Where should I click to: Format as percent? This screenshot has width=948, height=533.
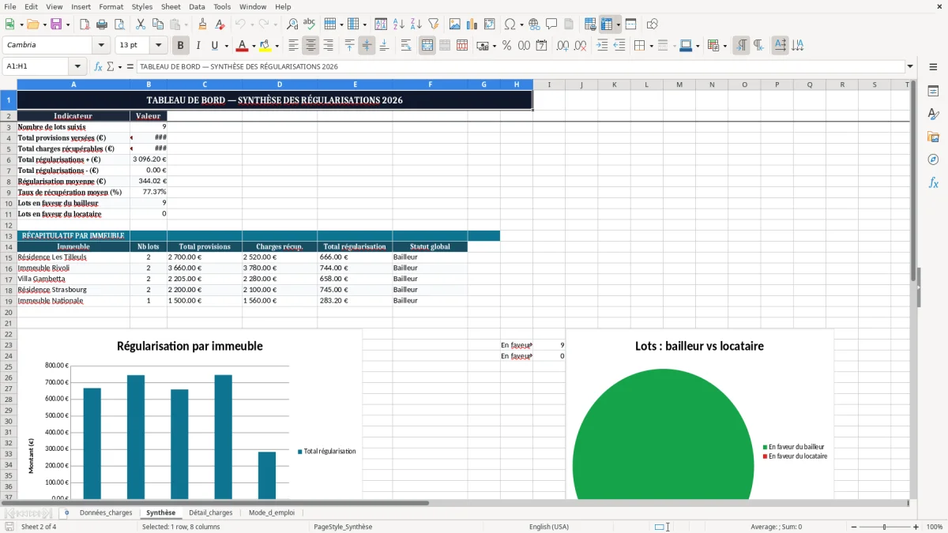(x=506, y=46)
